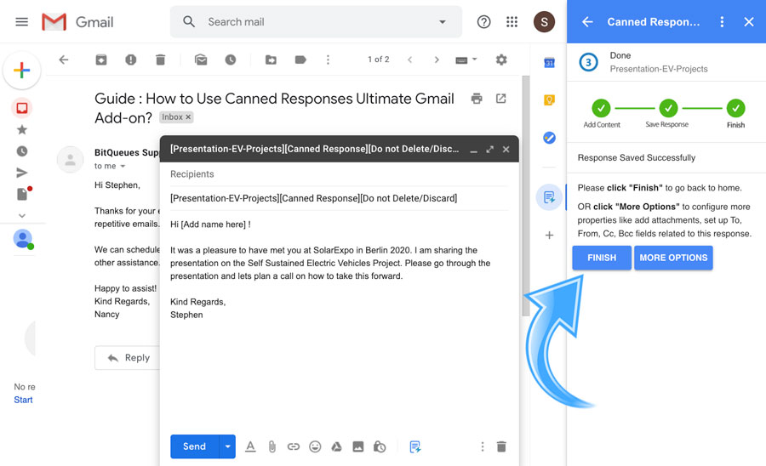The image size is (766, 466).
Task: Click the compose subject line field
Action: [339, 198]
